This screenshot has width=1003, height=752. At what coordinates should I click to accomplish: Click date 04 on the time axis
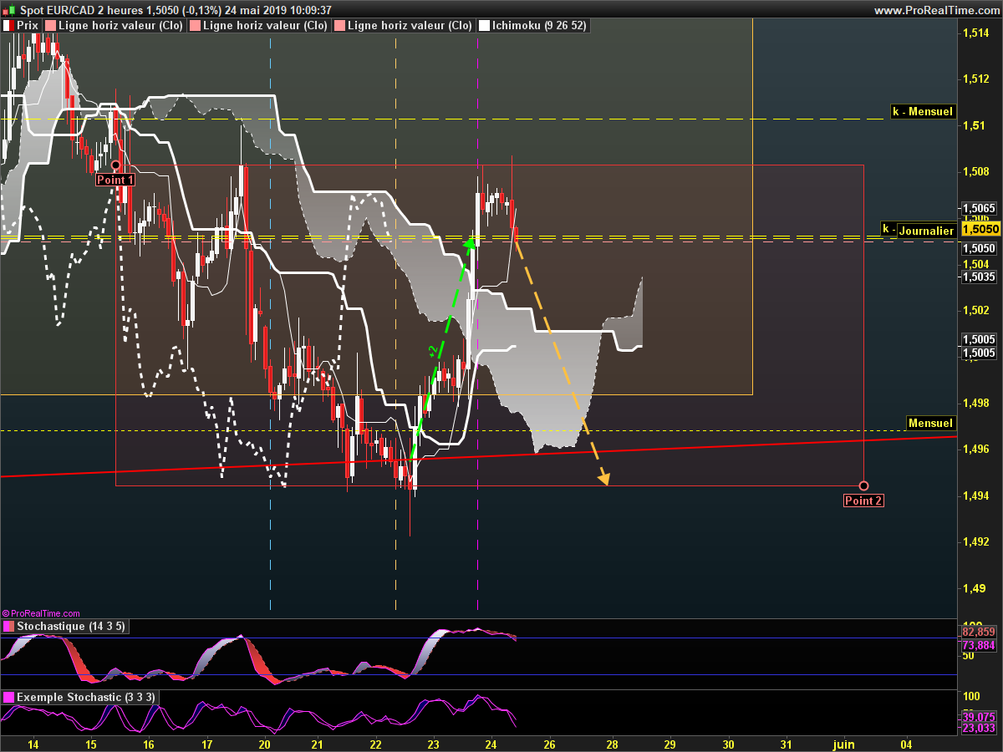906,744
